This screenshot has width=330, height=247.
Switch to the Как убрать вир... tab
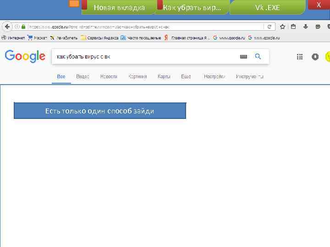[192, 8]
